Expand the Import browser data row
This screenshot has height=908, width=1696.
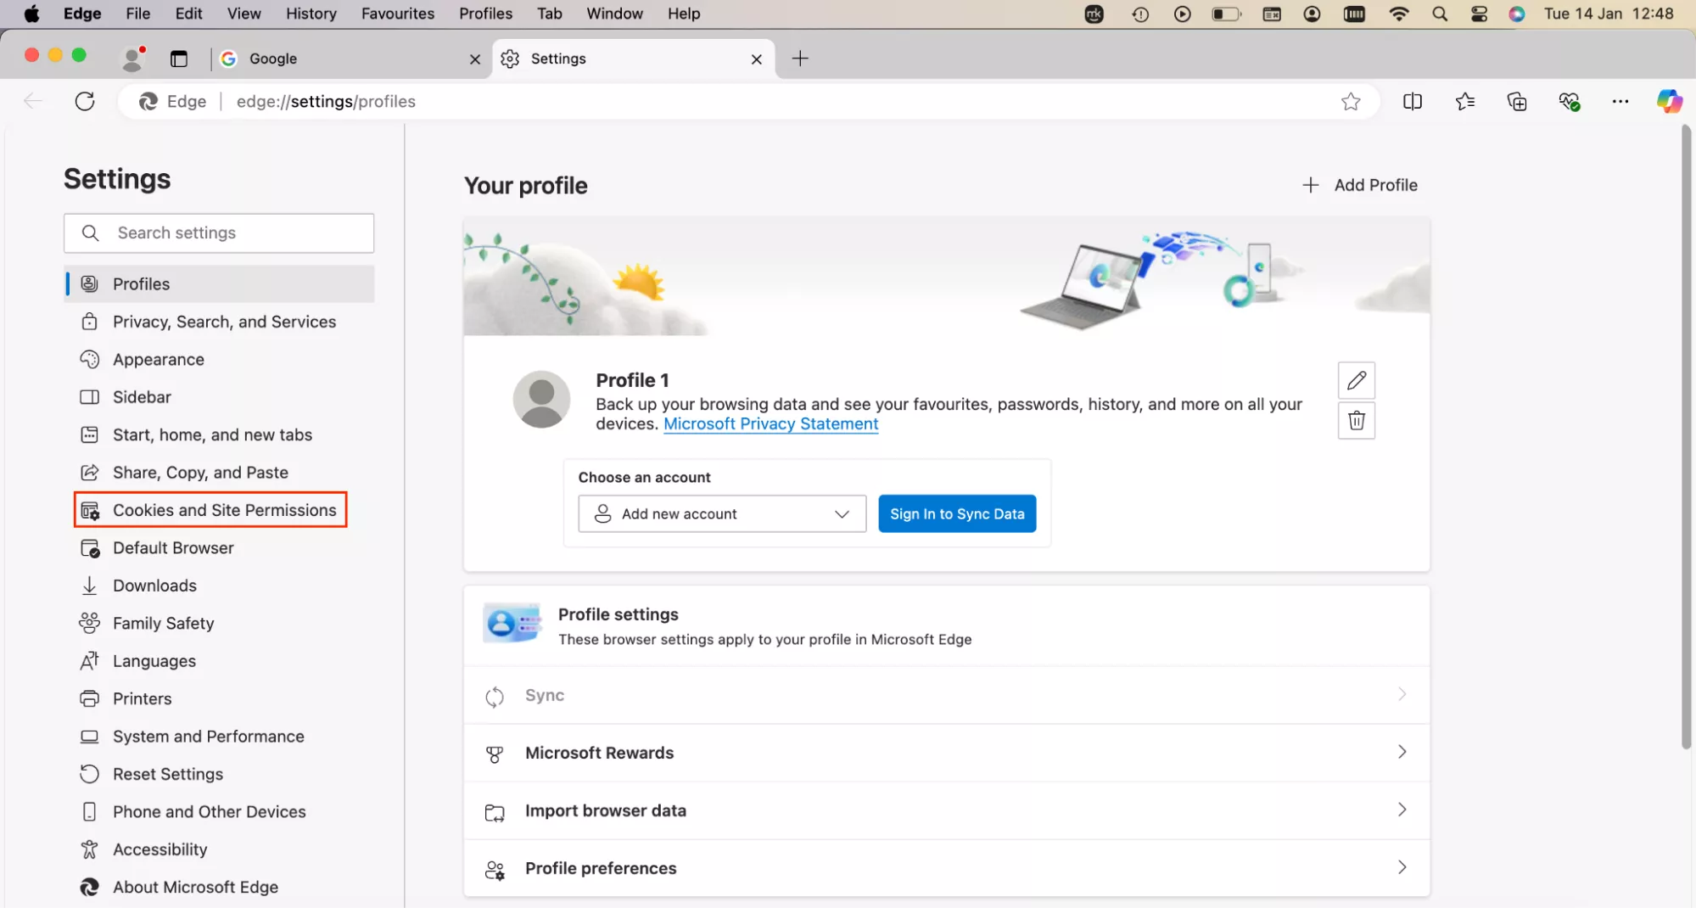pos(946,810)
